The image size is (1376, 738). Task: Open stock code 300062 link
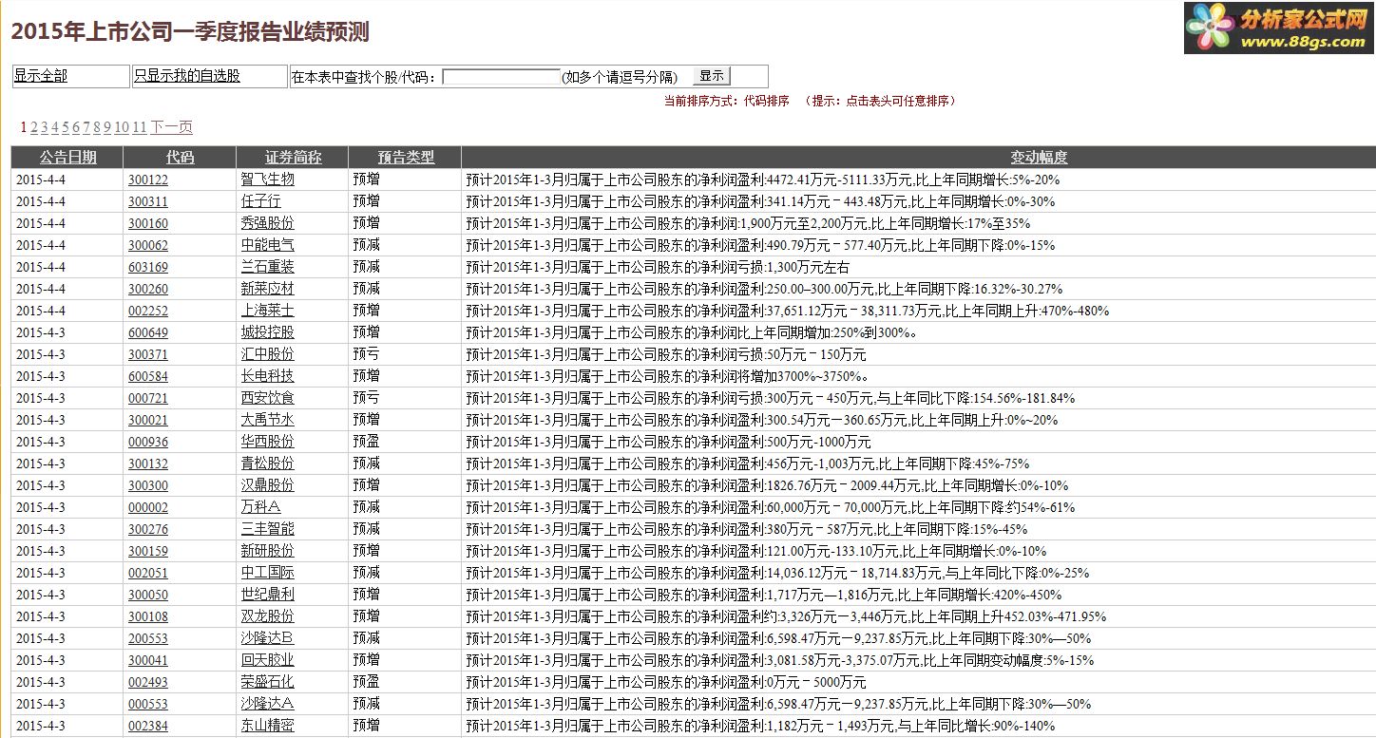(x=148, y=245)
